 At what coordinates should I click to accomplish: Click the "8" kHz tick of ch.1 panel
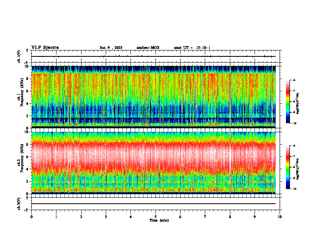click(x=28, y=79)
